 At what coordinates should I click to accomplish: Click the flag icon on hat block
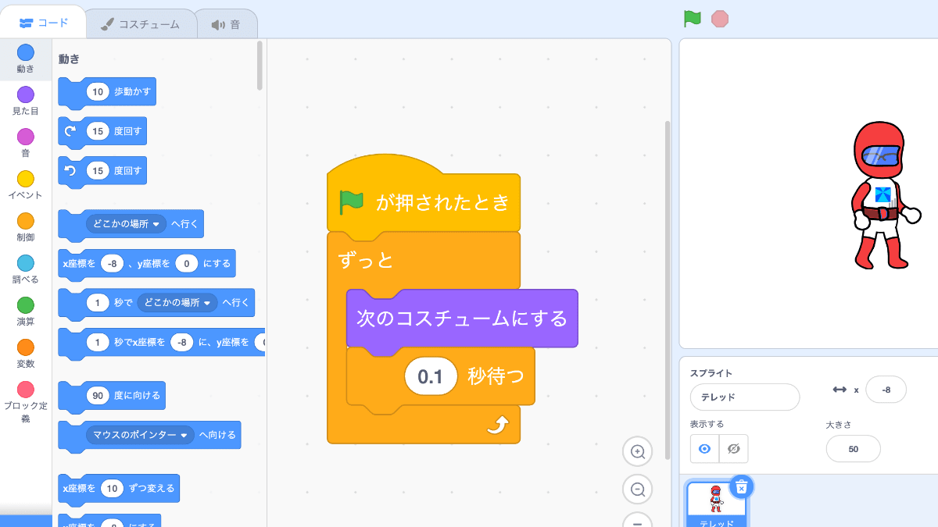click(x=352, y=202)
